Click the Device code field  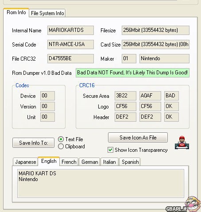pos(47,96)
